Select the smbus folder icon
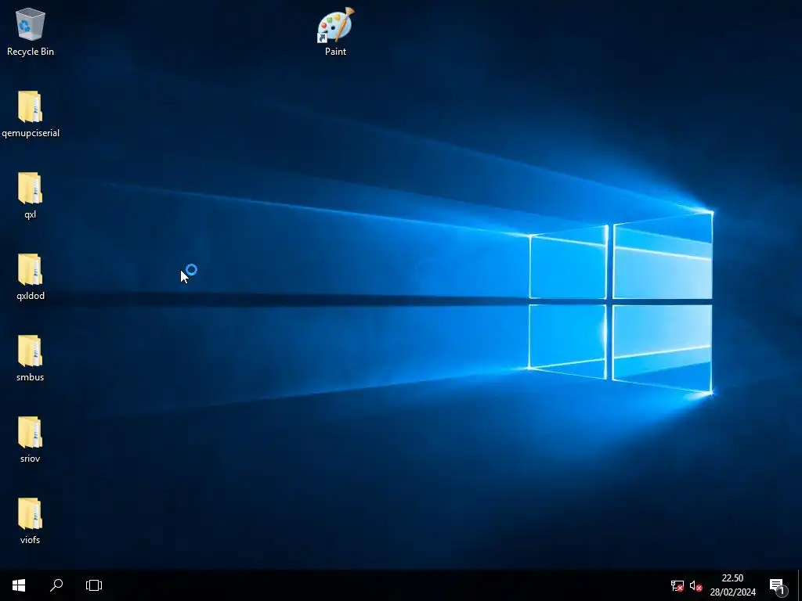The width and height of the screenshot is (802, 601). tap(31, 358)
